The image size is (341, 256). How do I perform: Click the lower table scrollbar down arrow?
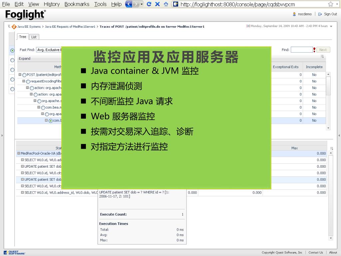[x=331, y=238]
